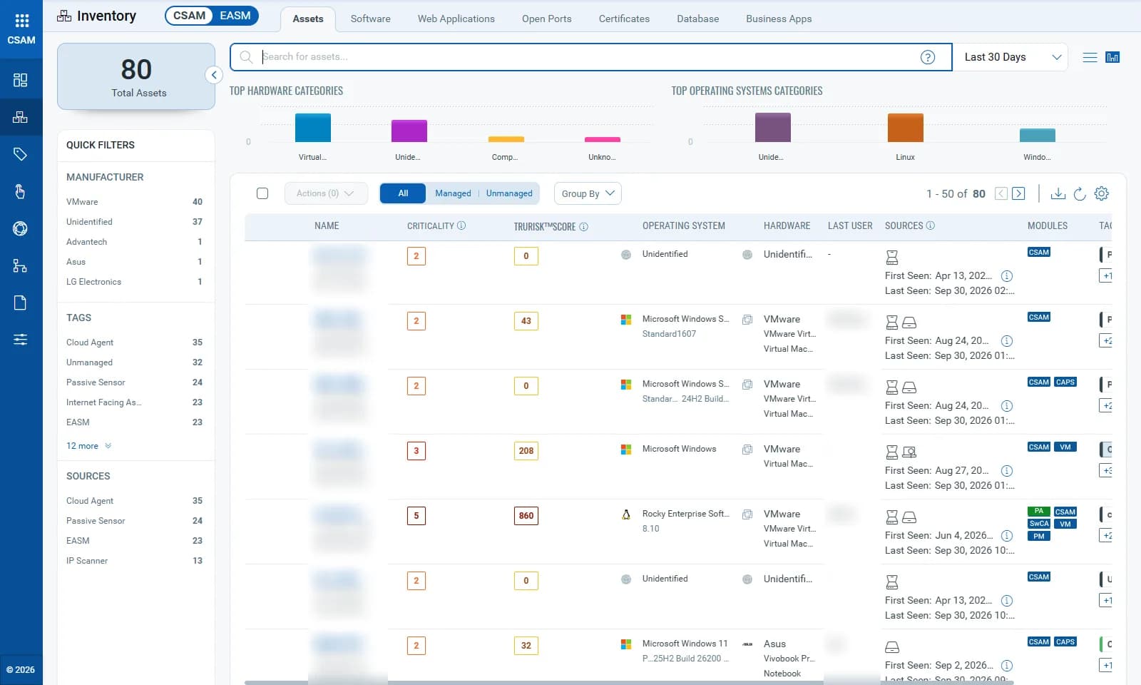Screen dimensions: 1141x685
Task: Filter to Unmanaged assets
Action: point(509,193)
